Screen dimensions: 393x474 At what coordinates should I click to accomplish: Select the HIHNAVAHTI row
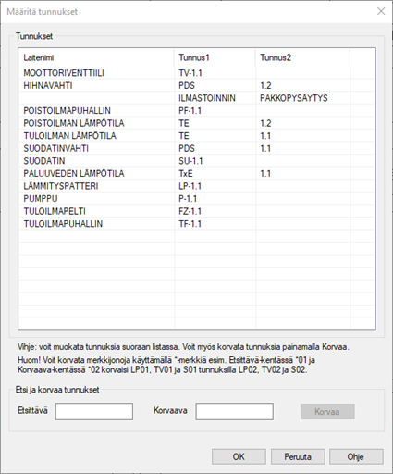(x=197, y=85)
